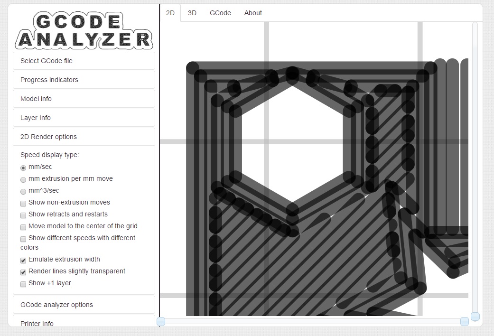The height and width of the screenshot is (336, 494).
Task: Switch to the 2D tab
Action: (x=170, y=13)
